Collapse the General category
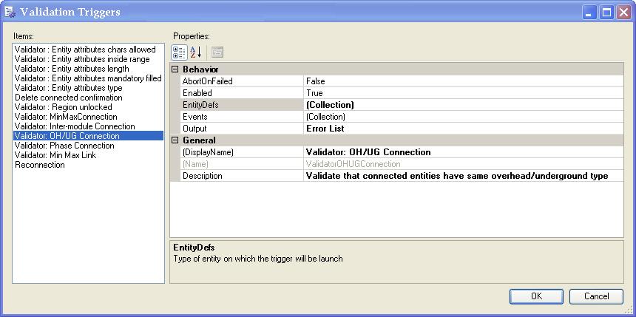This screenshot has width=636, height=317. [x=175, y=140]
